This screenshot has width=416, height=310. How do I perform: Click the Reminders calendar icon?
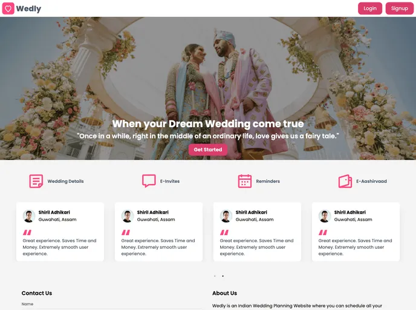pos(245,181)
